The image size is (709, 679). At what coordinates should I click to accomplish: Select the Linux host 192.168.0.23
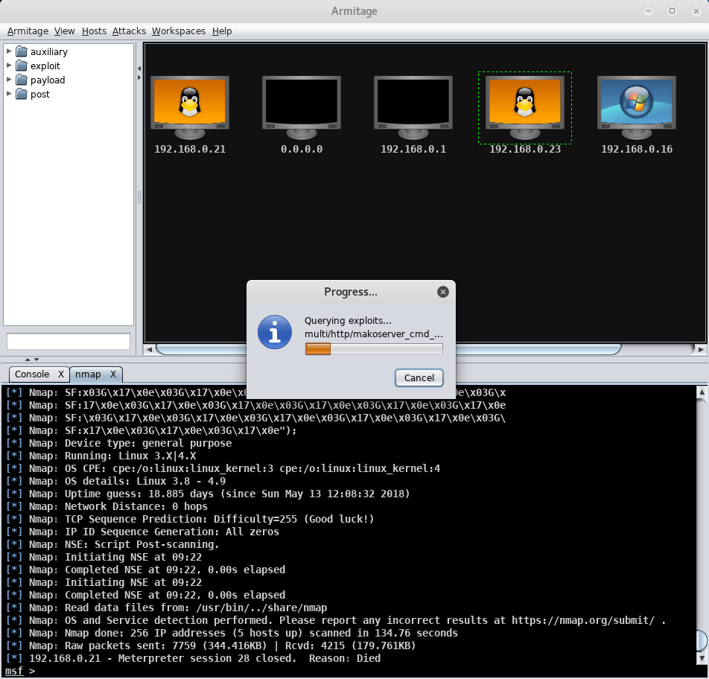coord(525,108)
